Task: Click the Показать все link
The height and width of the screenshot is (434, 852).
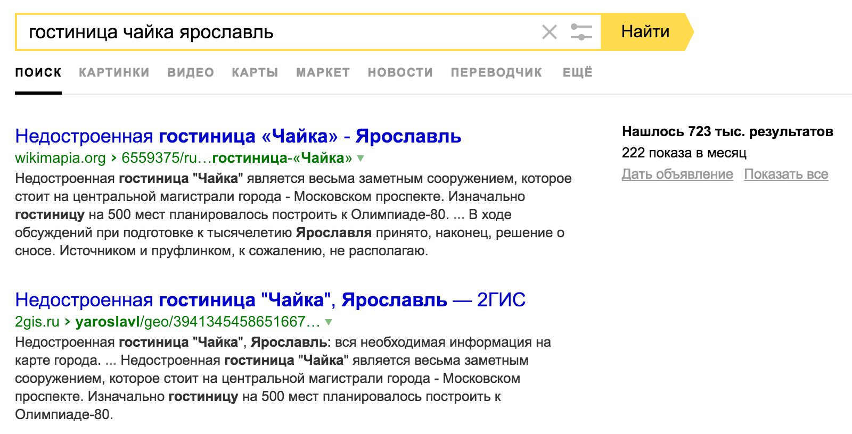Action: click(786, 174)
